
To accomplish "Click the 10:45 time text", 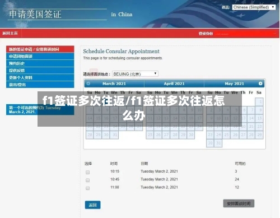I will (x=115, y=179).
